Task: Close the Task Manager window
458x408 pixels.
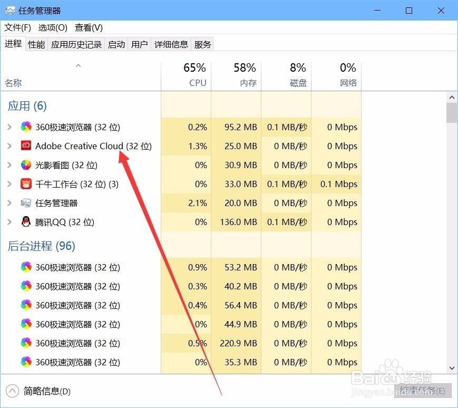Action: (441, 11)
